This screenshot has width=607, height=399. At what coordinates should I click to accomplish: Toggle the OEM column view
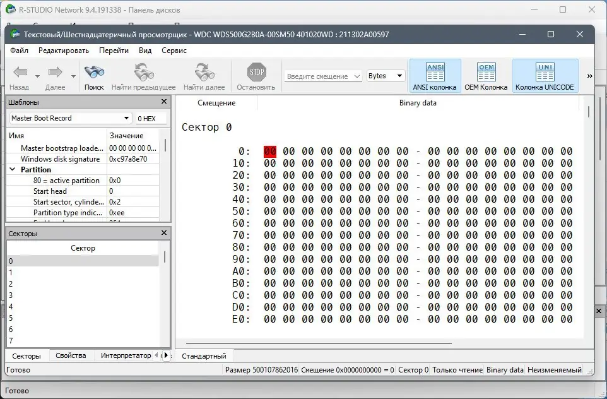tap(486, 76)
